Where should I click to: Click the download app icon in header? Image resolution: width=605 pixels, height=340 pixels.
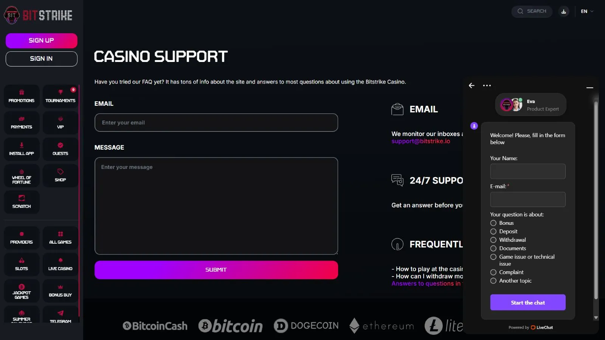point(563,11)
